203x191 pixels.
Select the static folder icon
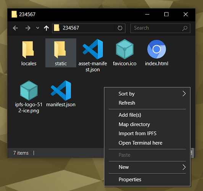(60, 50)
